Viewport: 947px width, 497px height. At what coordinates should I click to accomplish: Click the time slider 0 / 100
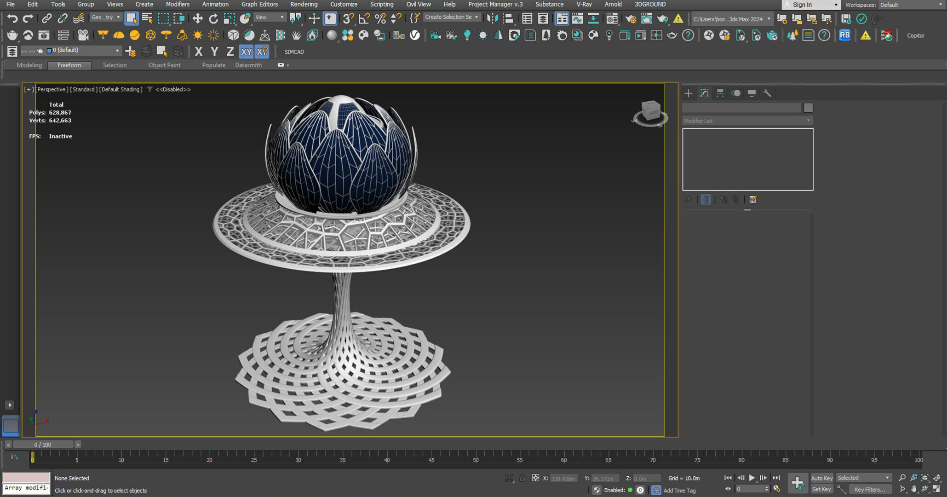[x=43, y=445]
